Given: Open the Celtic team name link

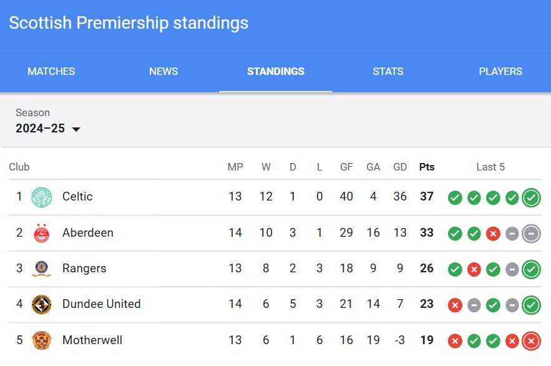Looking at the screenshot, I should pos(77,197).
